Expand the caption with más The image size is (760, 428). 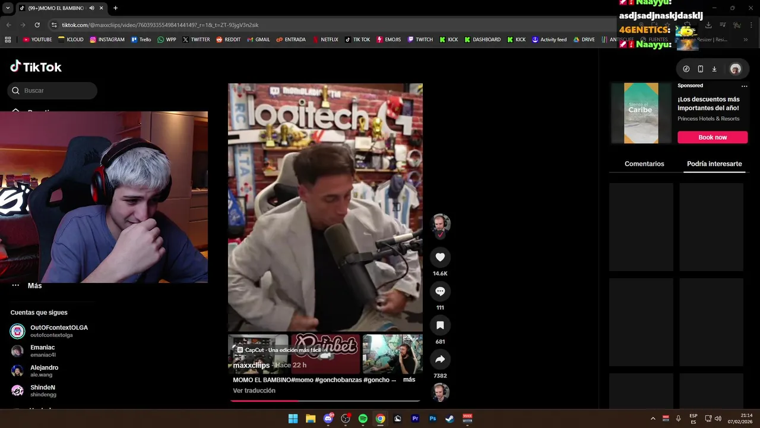coord(409,379)
